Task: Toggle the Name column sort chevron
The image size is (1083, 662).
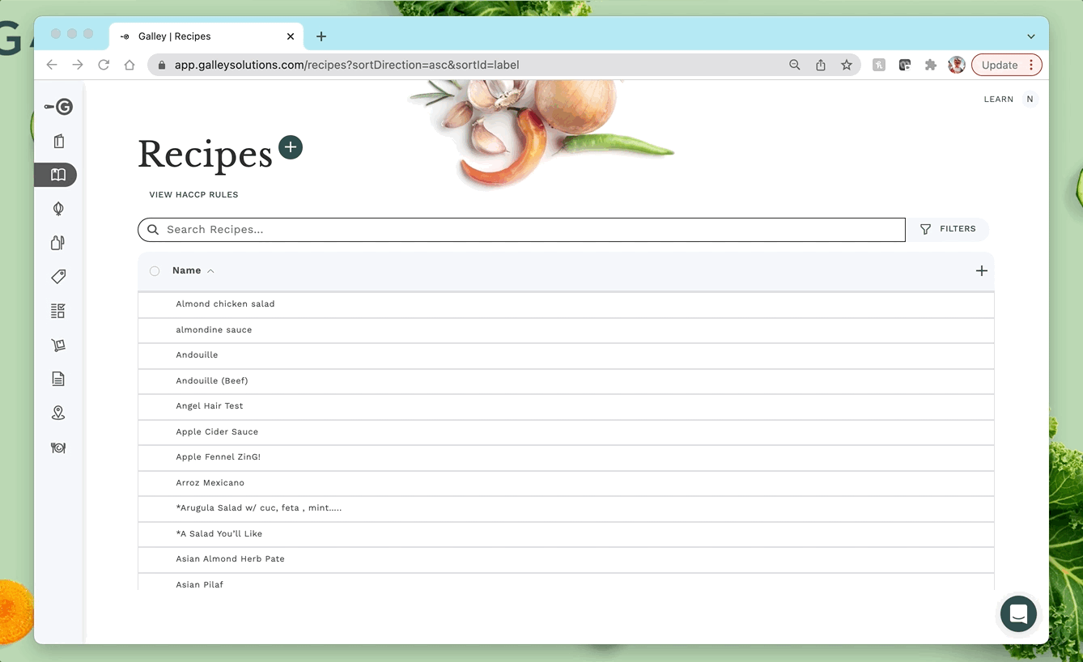Action: point(209,271)
